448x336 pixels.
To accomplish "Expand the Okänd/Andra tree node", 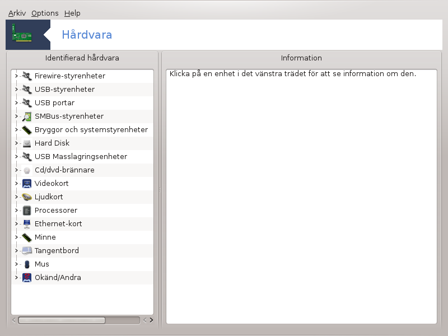I will [x=16, y=277].
